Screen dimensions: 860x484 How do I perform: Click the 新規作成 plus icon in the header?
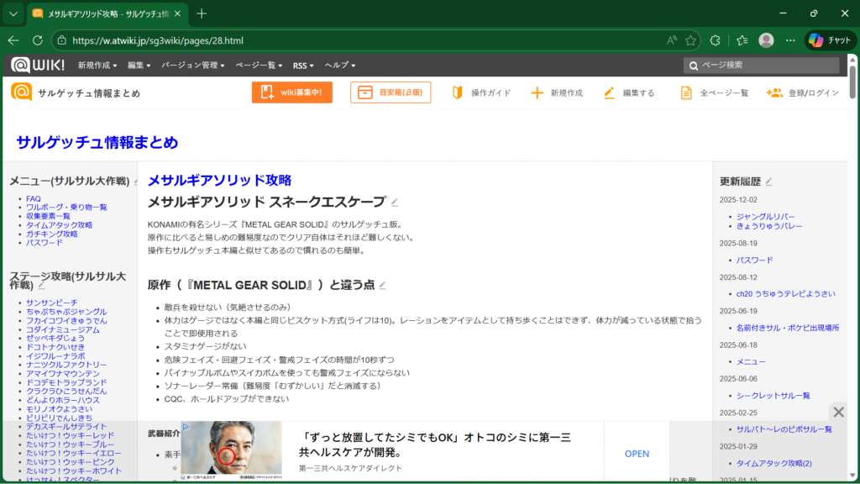click(x=537, y=92)
